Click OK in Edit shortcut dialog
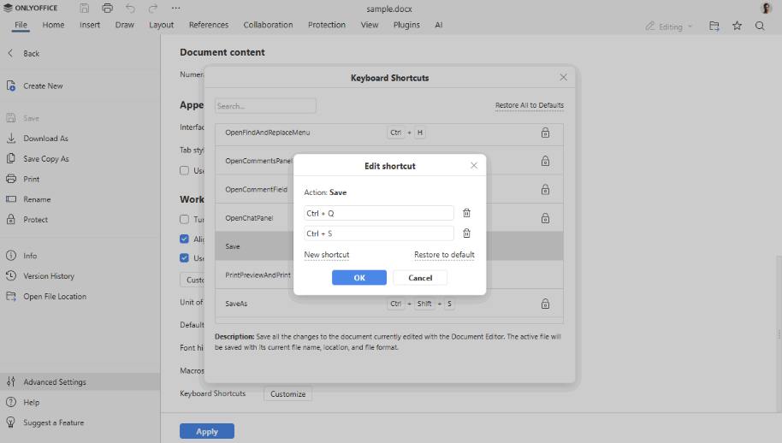Screen dimensions: 782x443 tap(359, 278)
